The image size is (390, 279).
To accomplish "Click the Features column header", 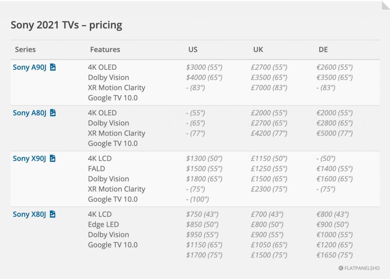I will click(x=105, y=49).
